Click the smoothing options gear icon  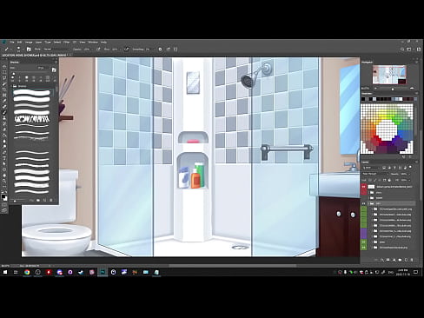[160, 50]
